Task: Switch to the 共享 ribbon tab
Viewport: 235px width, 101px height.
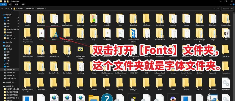Action: pyautogui.click(x=16, y=5)
